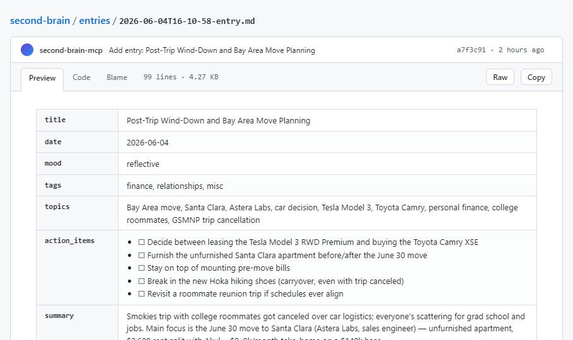Click the 'topics' row header cell
The height and width of the screenshot is (340, 573).
point(77,213)
